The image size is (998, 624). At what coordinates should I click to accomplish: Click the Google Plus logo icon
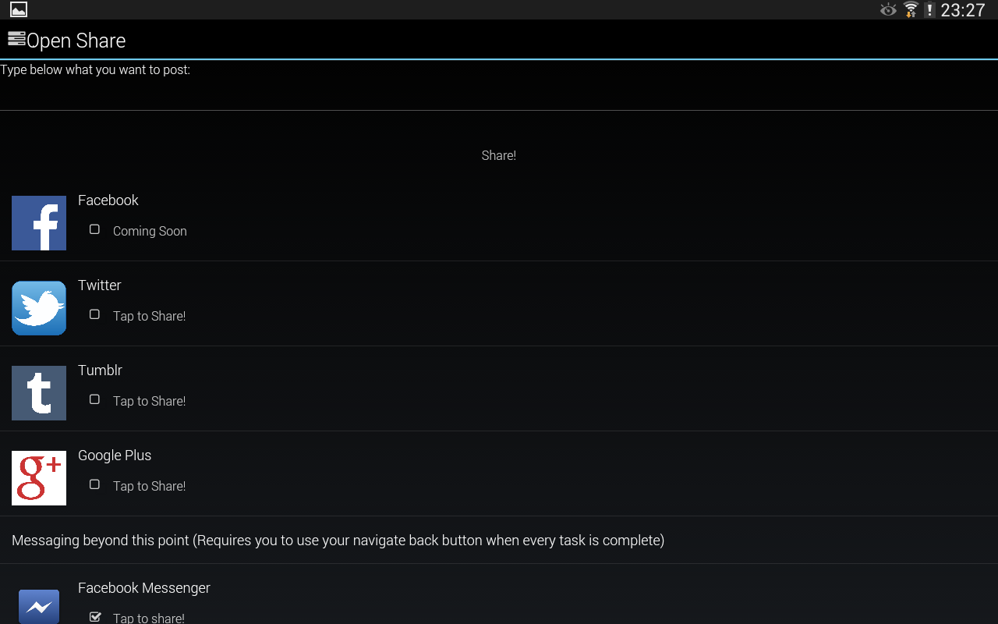(39, 478)
